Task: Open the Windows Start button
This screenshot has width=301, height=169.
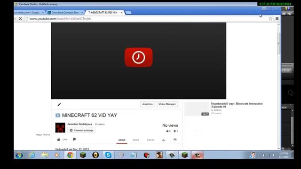Action: pyautogui.click(x=19, y=155)
